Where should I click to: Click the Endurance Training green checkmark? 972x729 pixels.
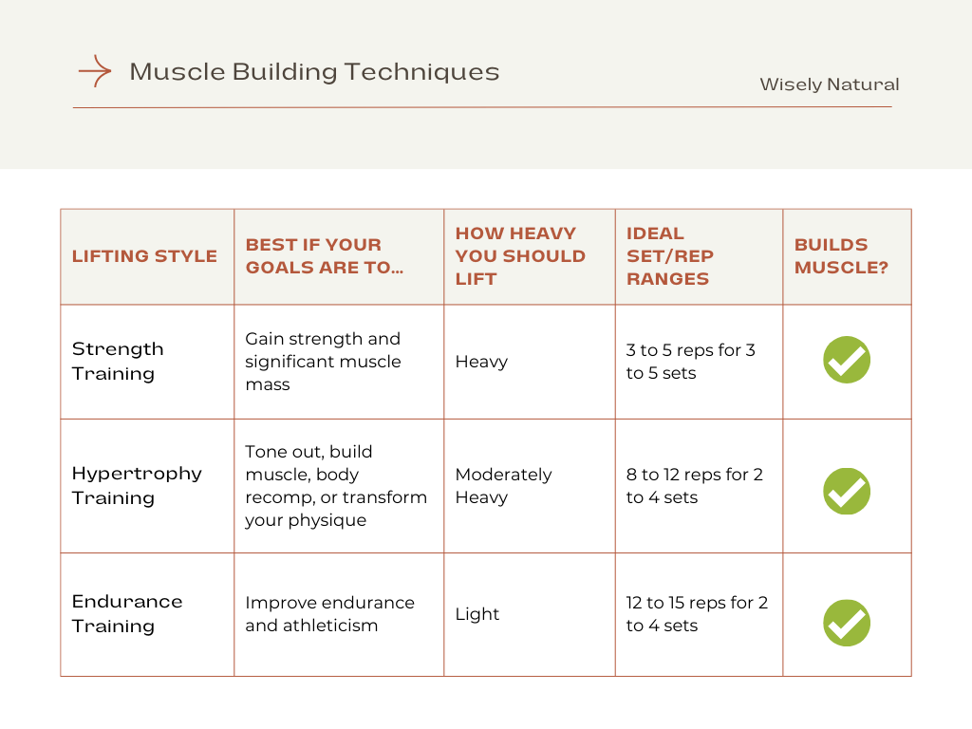pos(846,623)
